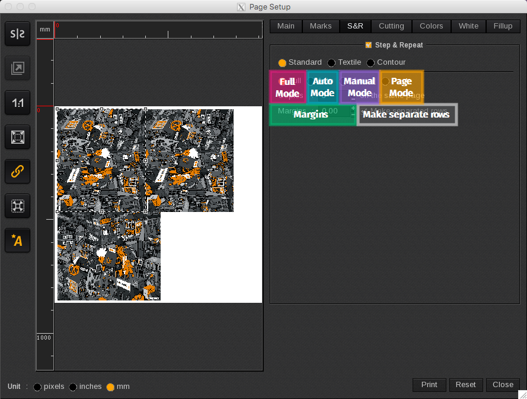Switch units to pixels
The width and height of the screenshot is (527, 399).
point(37,387)
